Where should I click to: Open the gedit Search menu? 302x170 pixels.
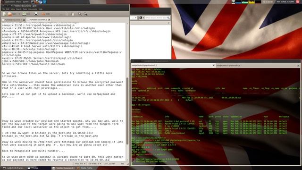19,9
